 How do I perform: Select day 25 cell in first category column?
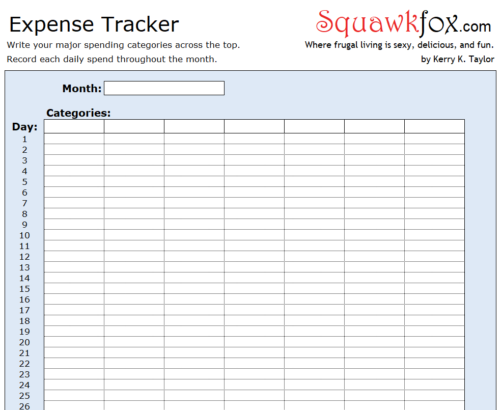[x=74, y=396]
